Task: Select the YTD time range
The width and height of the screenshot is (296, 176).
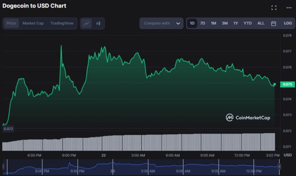Action: (248, 23)
